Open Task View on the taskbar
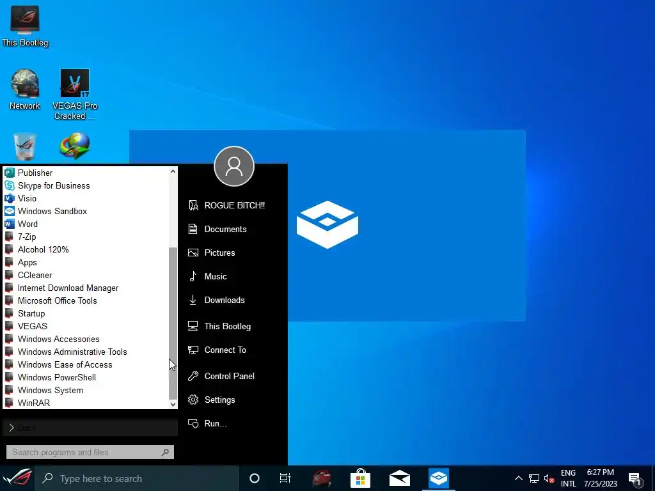 pos(285,478)
